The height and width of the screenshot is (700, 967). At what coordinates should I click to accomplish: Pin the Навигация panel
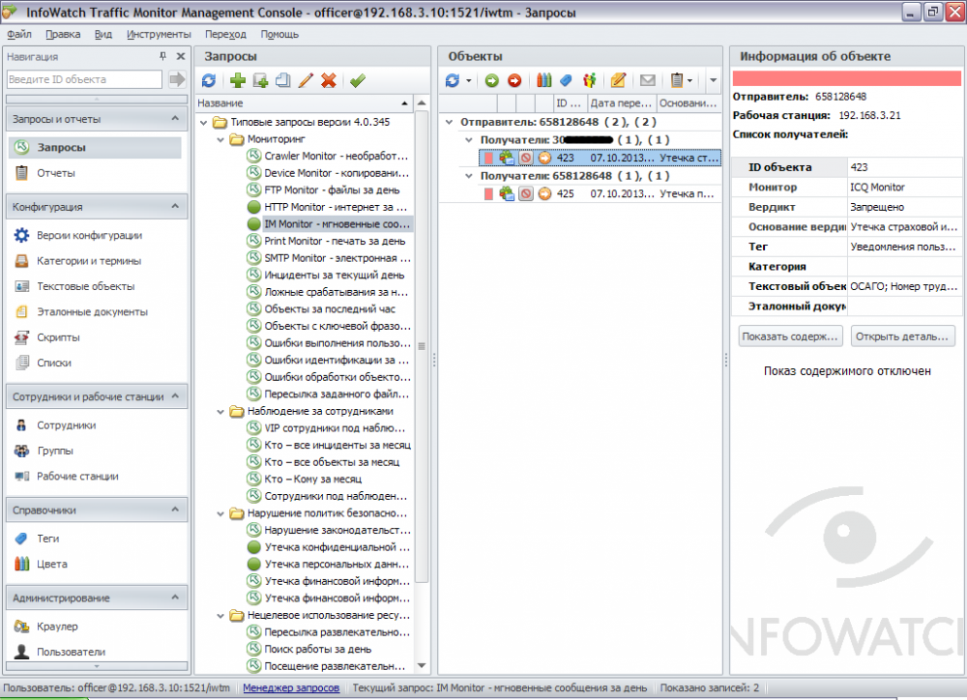(162, 56)
